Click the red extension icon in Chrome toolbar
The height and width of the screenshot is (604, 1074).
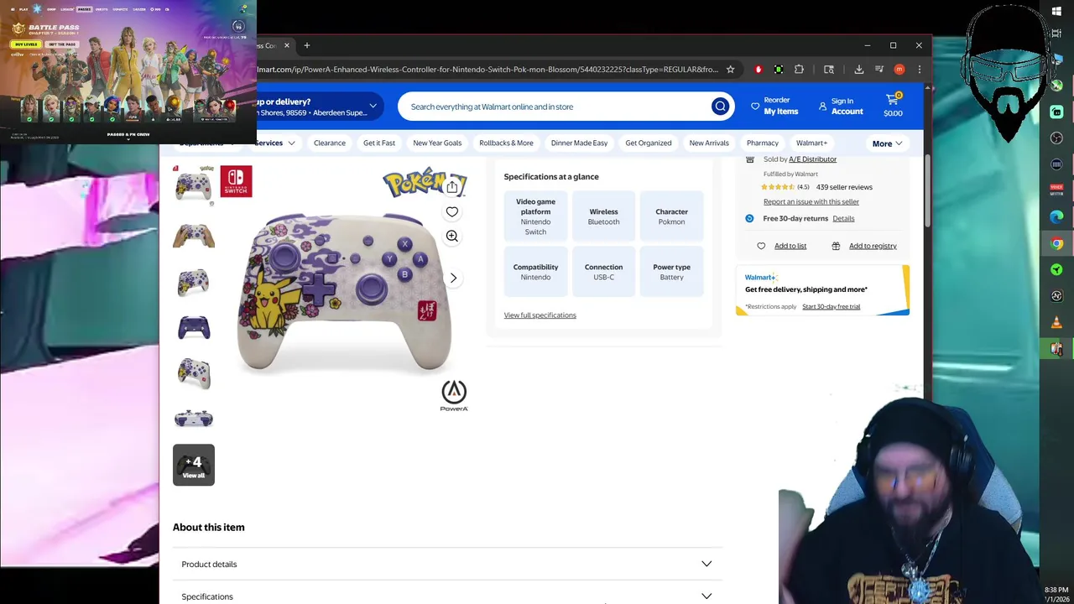pyautogui.click(x=759, y=70)
